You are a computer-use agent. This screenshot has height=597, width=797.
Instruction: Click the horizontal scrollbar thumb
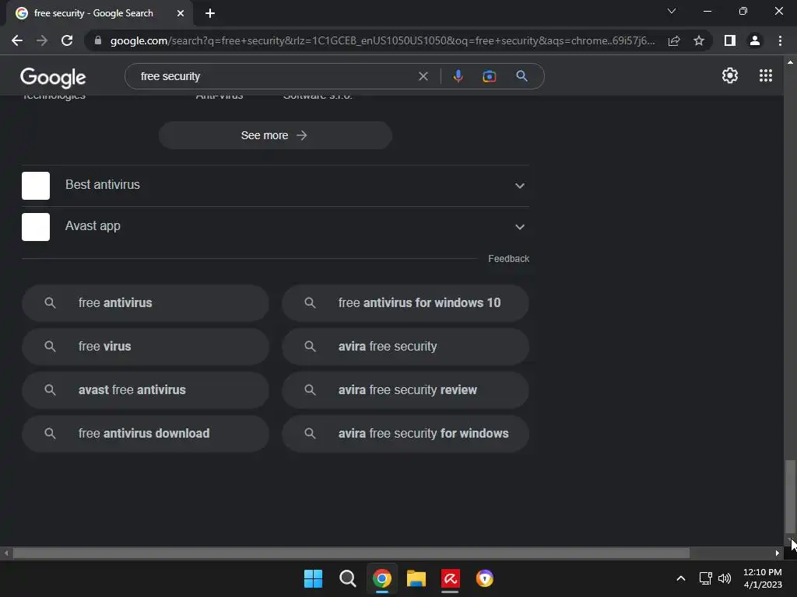351,553
